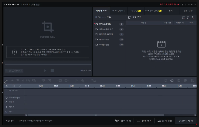The width and height of the screenshot is (199, 127).
Task: Click the red GOM Mix upgrade link
Action: click(x=169, y=4)
